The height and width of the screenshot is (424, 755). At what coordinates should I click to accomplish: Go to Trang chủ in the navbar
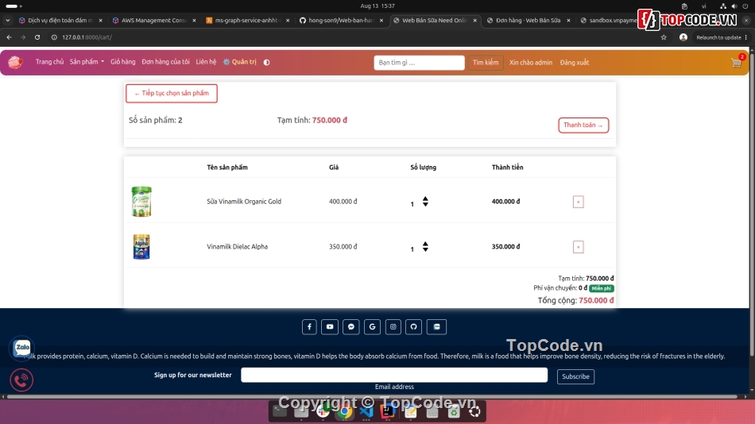pos(49,62)
